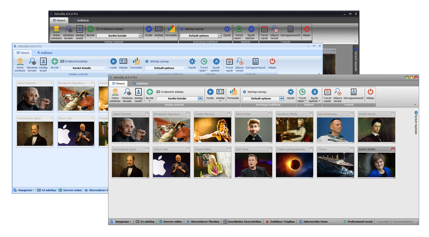The image size is (429, 237).
Task: Open Adatlap kezelő in the blue window
Action: point(43,65)
